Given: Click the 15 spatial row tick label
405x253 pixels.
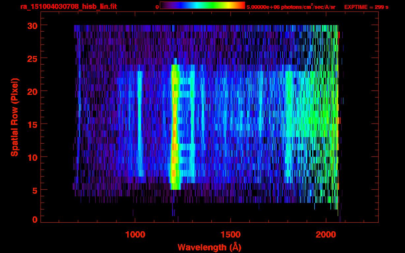Looking at the screenshot, I should click(x=32, y=124).
